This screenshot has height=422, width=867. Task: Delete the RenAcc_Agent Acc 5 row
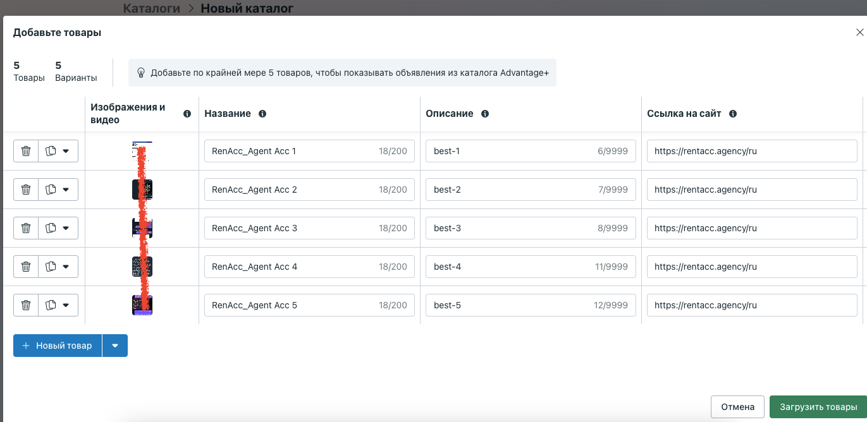pos(26,305)
